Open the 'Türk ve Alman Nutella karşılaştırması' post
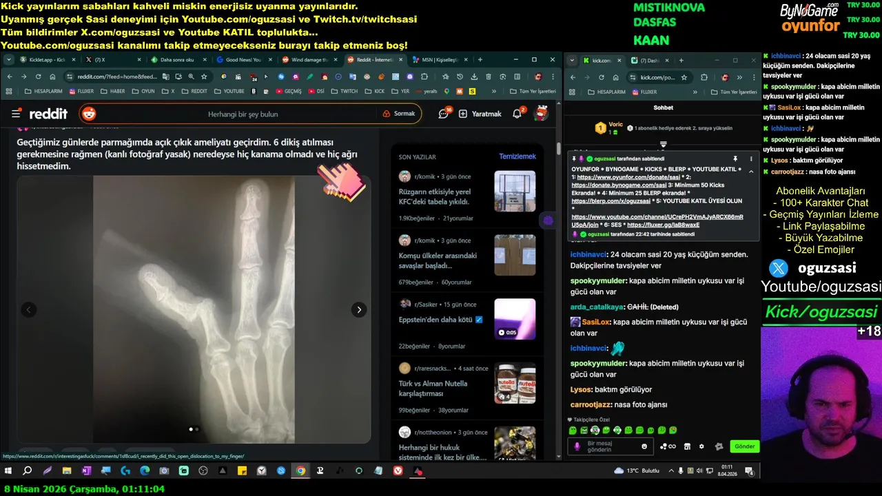Image resolution: width=882 pixels, height=496 pixels. tap(433, 389)
